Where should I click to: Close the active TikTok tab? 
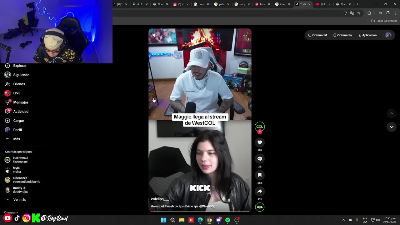click(309, 4)
